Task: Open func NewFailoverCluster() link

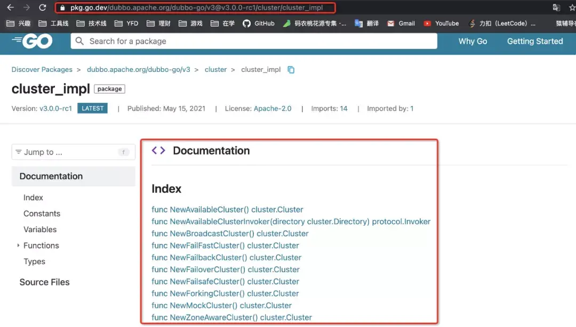Action: tap(226, 269)
